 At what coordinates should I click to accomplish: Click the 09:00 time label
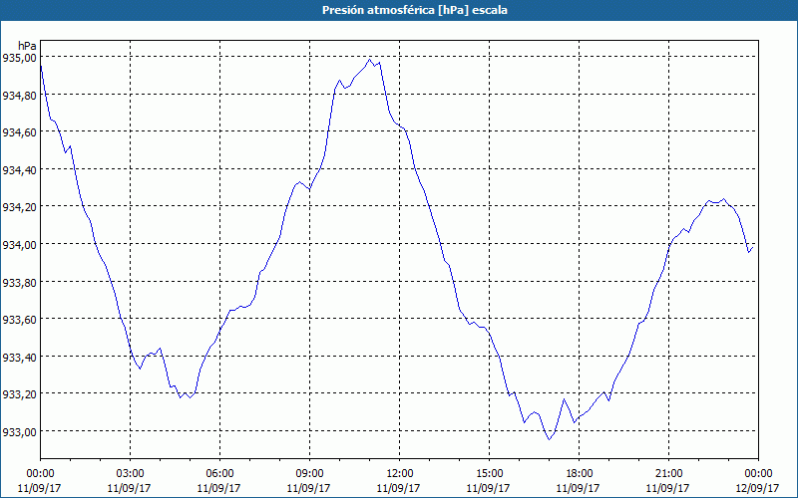309,474
